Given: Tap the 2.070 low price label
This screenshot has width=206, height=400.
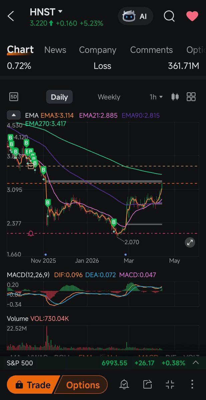Looking at the screenshot, I should 132,242.
